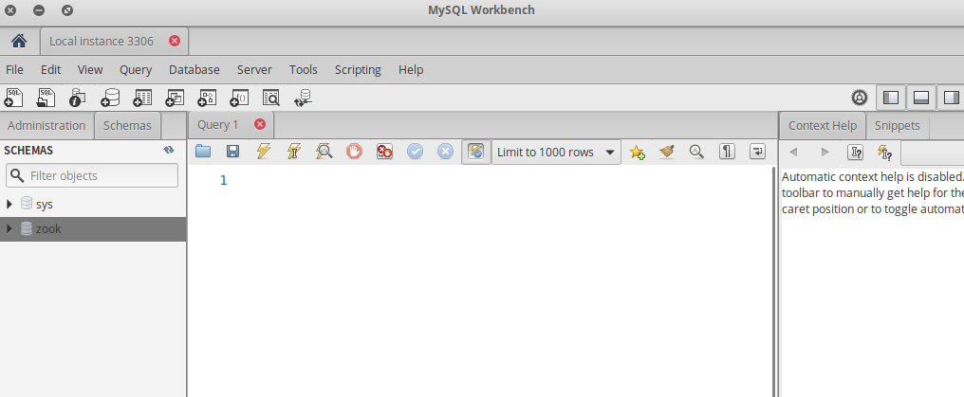Expand the zook schema tree
The image size is (964, 397).
(x=9, y=229)
